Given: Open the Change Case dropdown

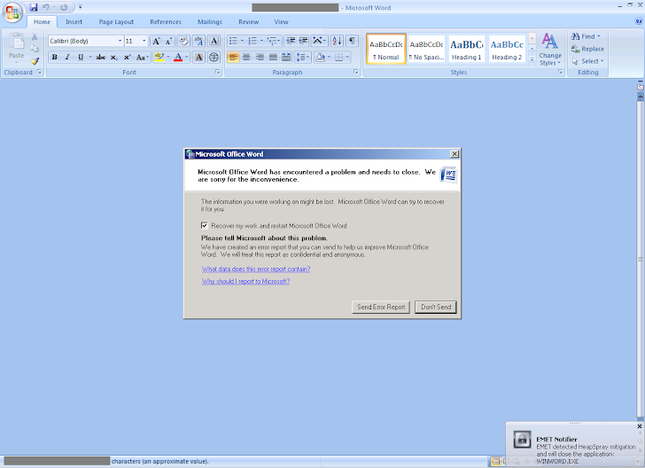Looking at the screenshot, I should 143,58.
